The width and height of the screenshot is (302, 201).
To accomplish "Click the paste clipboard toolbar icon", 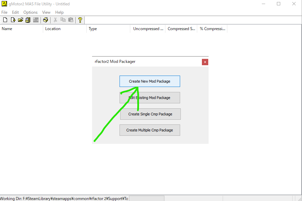I will (71, 20).
